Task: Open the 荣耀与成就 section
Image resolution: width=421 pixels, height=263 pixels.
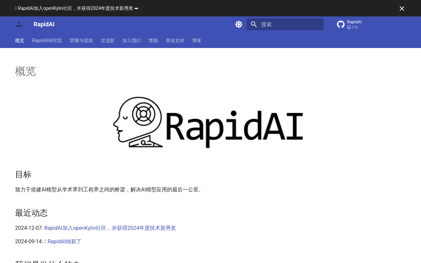Action: (81, 40)
